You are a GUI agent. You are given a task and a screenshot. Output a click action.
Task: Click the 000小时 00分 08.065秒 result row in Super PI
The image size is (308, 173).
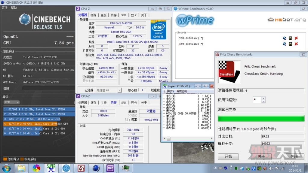[x=186, y=113]
